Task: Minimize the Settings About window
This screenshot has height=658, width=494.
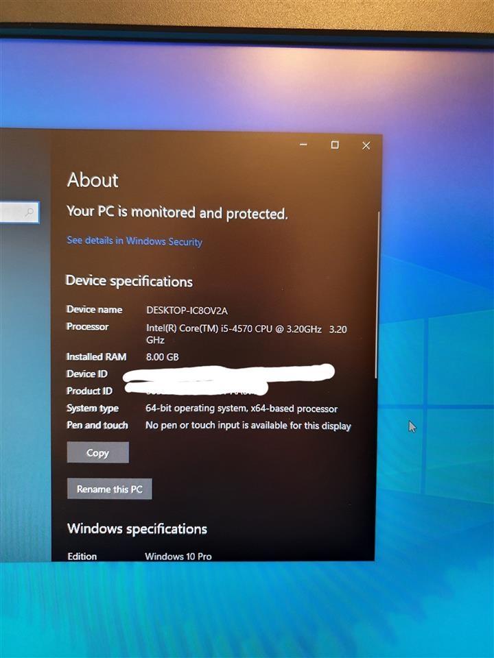Action: coord(304,145)
